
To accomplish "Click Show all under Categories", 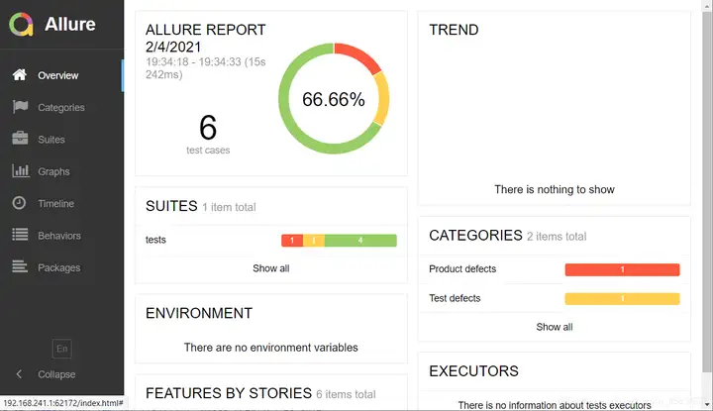I will tap(555, 327).
